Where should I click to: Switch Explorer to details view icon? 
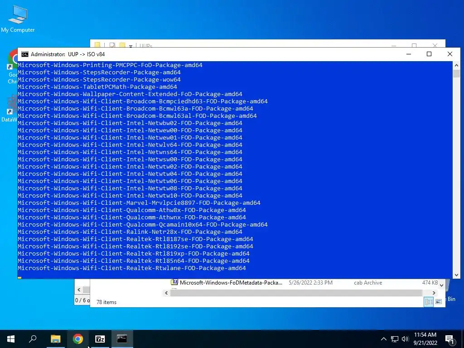[x=429, y=301]
